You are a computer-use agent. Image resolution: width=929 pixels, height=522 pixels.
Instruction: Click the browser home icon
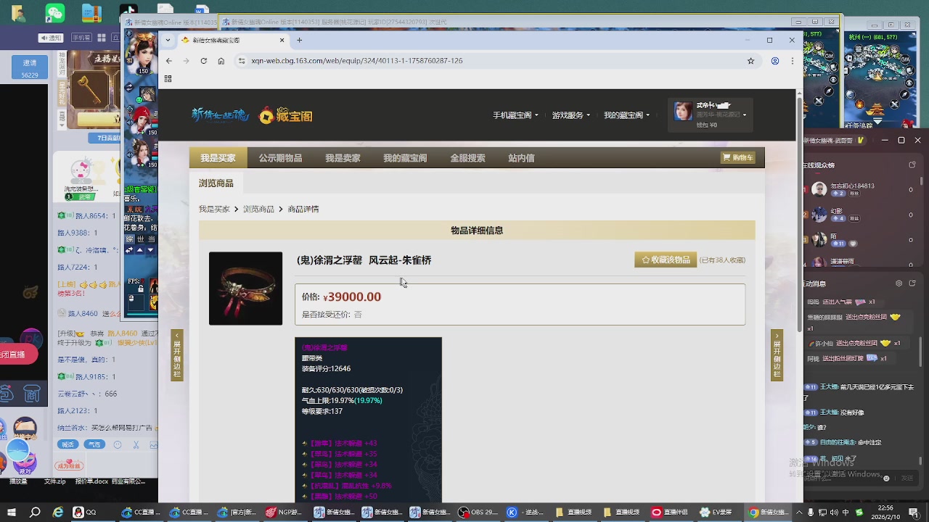[221, 60]
